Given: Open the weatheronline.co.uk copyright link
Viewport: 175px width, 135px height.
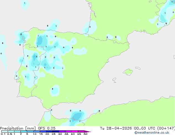Looking at the screenshot, I should point(152,133).
